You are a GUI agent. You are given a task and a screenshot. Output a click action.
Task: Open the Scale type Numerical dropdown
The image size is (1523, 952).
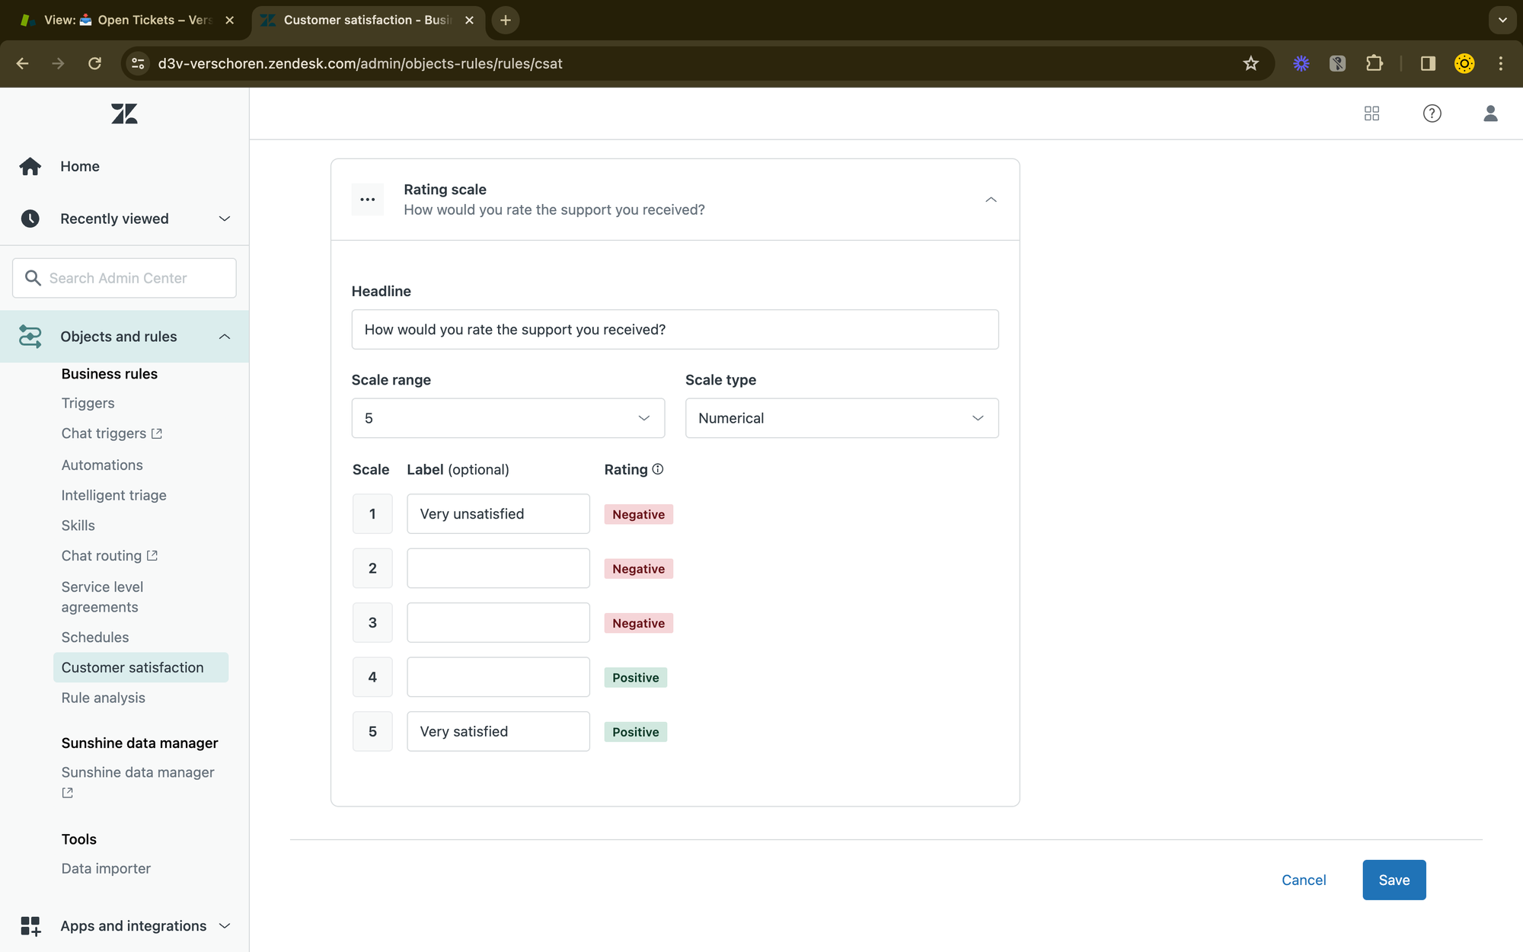[841, 418]
